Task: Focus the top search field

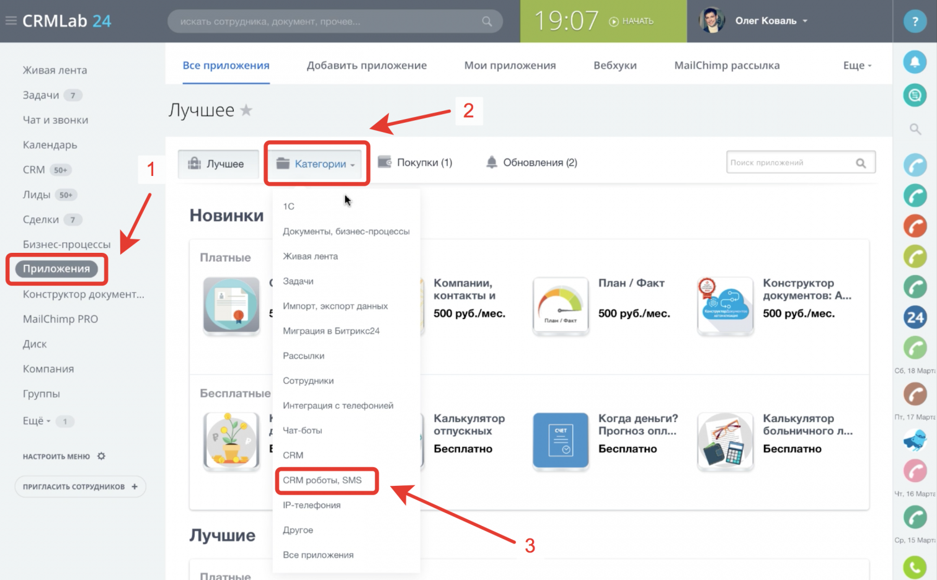Action: (x=335, y=21)
